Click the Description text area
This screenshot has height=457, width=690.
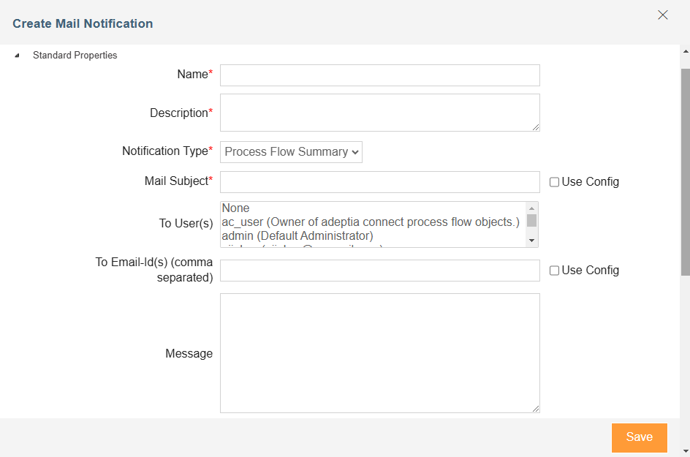[x=380, y=113]
